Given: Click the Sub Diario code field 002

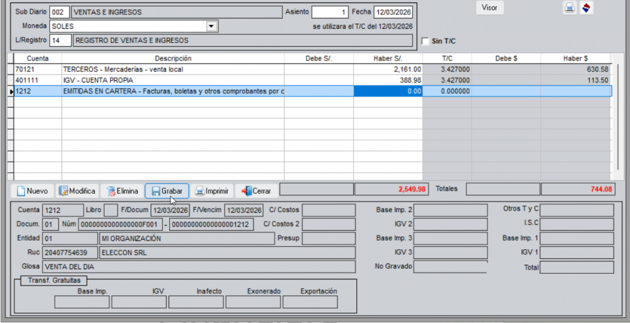Looking at the screenshot, I should pos(60,12).
